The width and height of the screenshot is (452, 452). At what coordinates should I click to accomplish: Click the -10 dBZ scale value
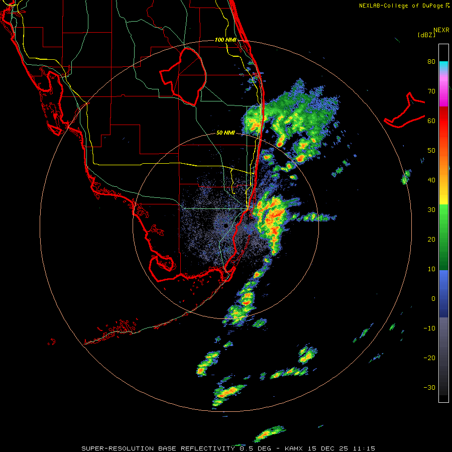pyautogui.click(x=429, y=328)
